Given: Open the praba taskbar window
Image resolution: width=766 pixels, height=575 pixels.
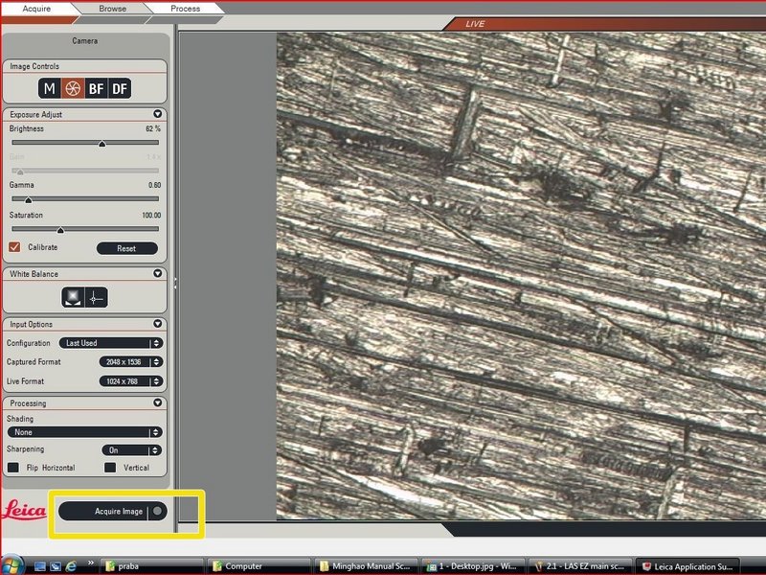Looking at the screenshot, I should [x=151, y=566].
